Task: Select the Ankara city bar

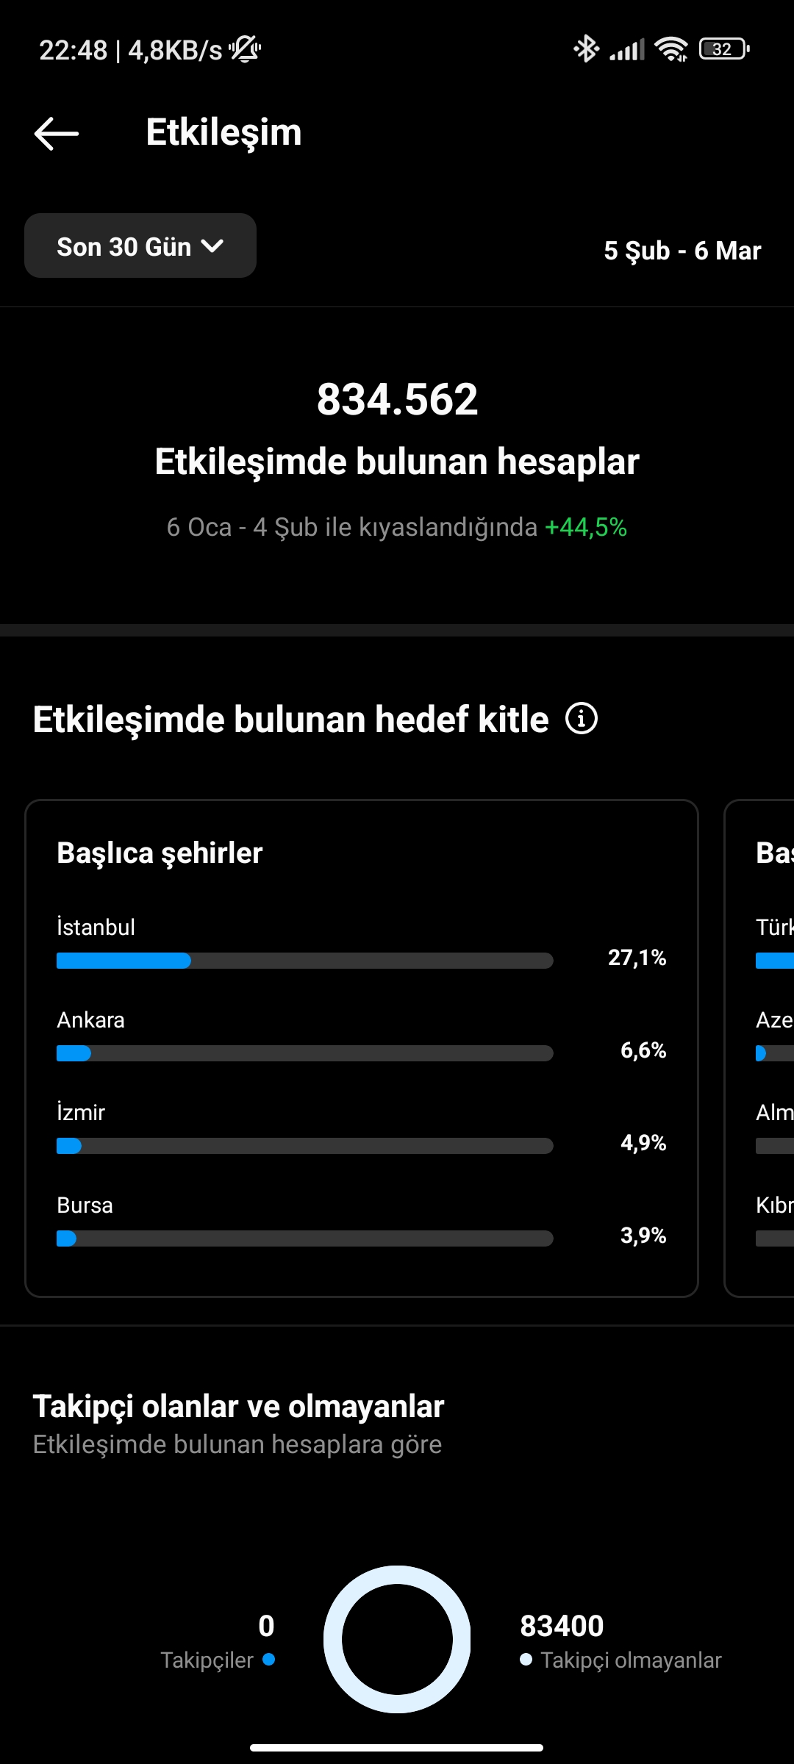Action: point(305,1053)
